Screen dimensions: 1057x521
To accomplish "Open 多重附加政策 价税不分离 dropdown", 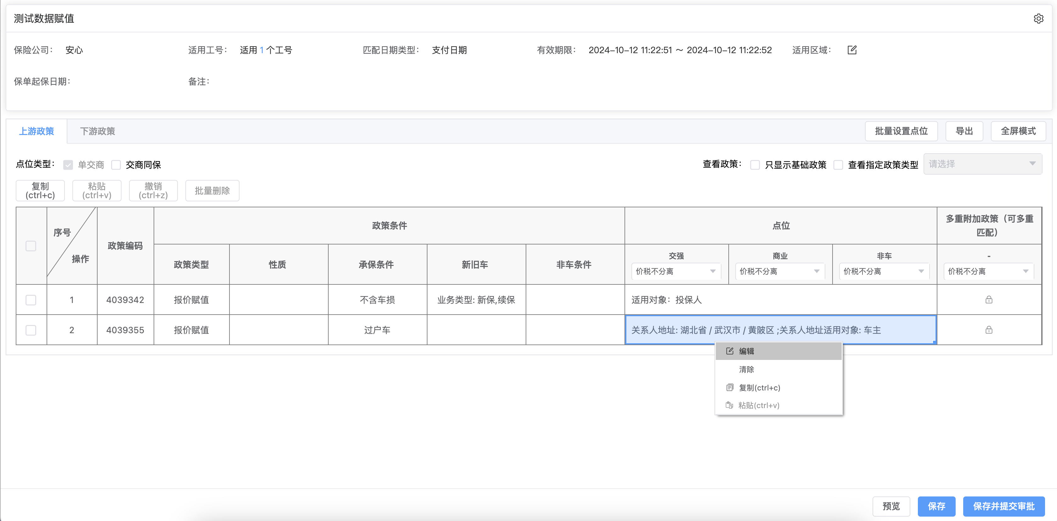I will 988,271.
